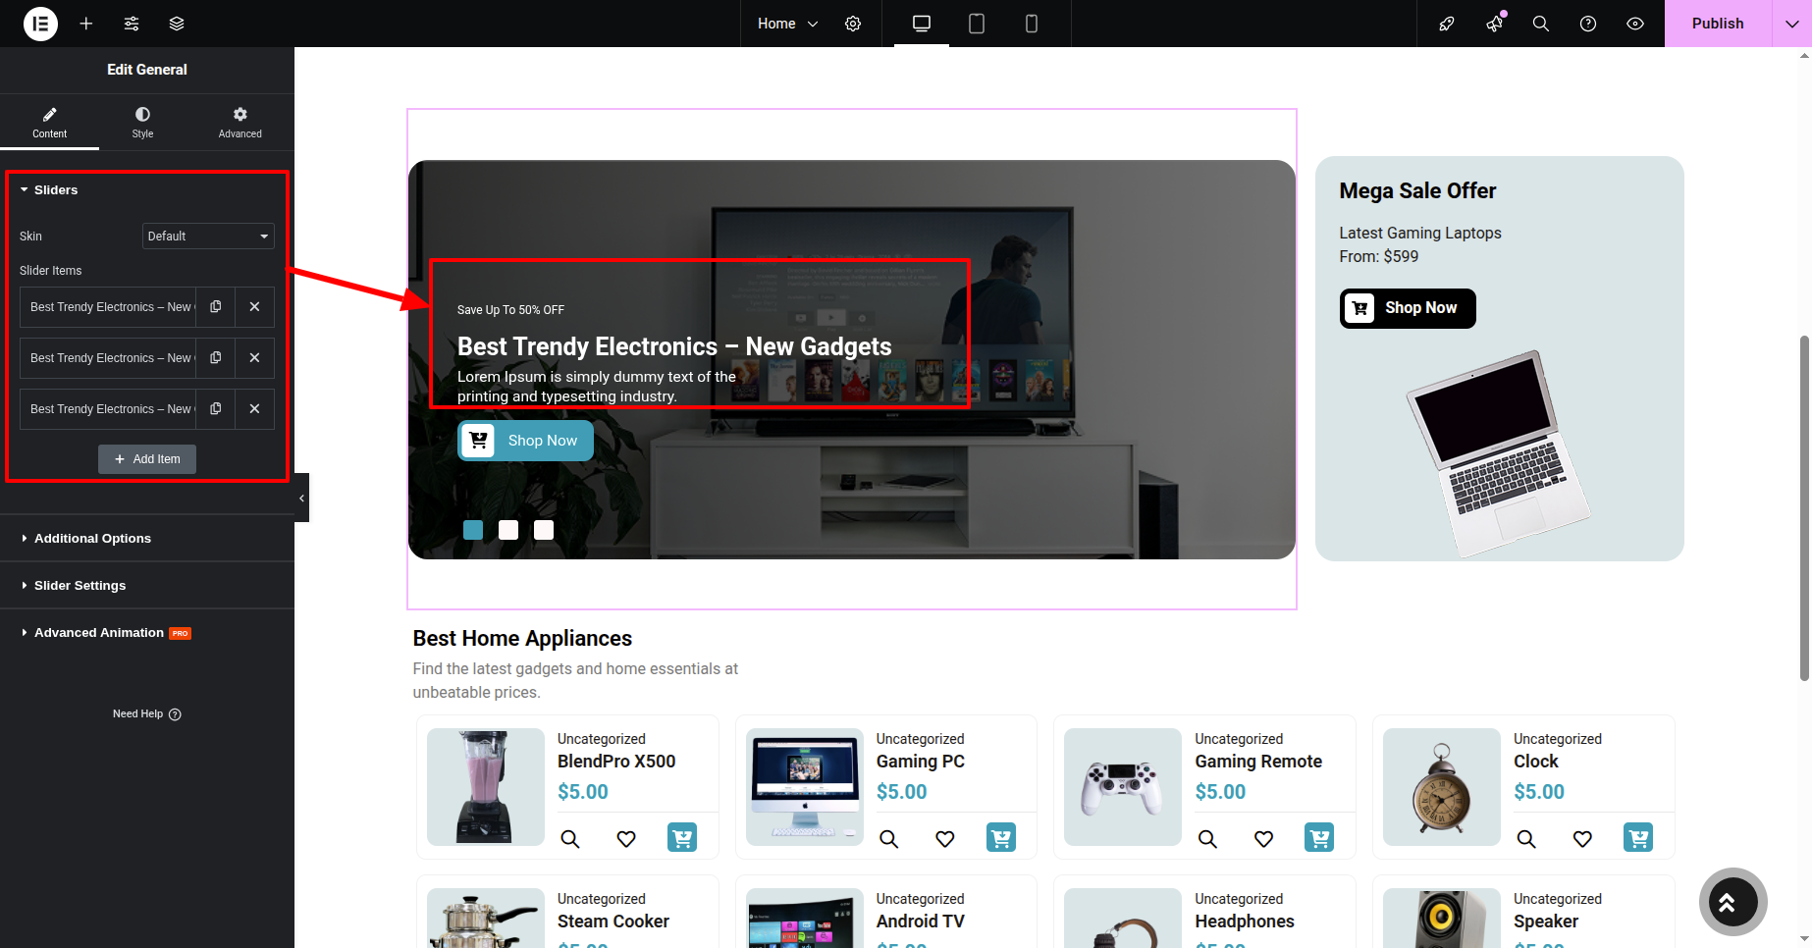Open Site Settings sliders icon
Viewport: 1812px width, 948px height.
click(132, 24)
